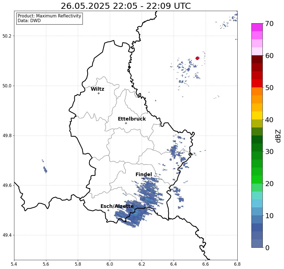Viewport: 284px width, 269px height.
Task: Click the 49.6 latitude tick label
Action: point(7,186)
